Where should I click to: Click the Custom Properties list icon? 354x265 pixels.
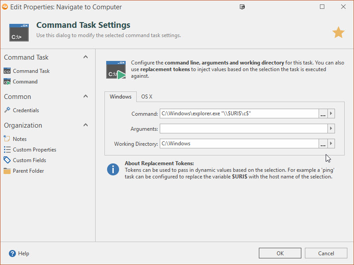7,150
